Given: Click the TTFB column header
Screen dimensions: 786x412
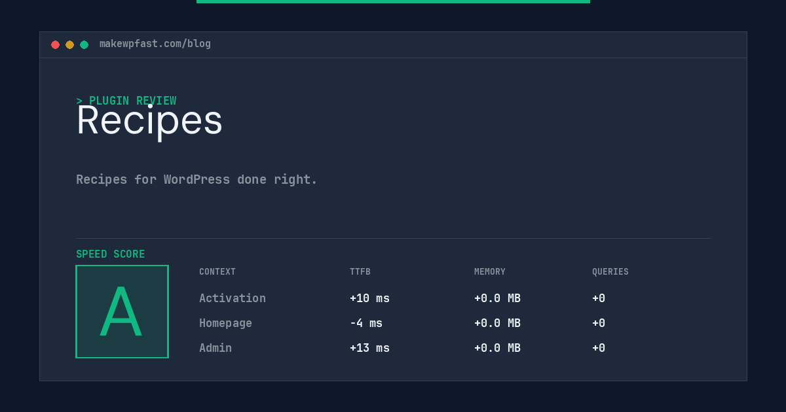Looking at the screenshot, I should [x=360, y=271].
